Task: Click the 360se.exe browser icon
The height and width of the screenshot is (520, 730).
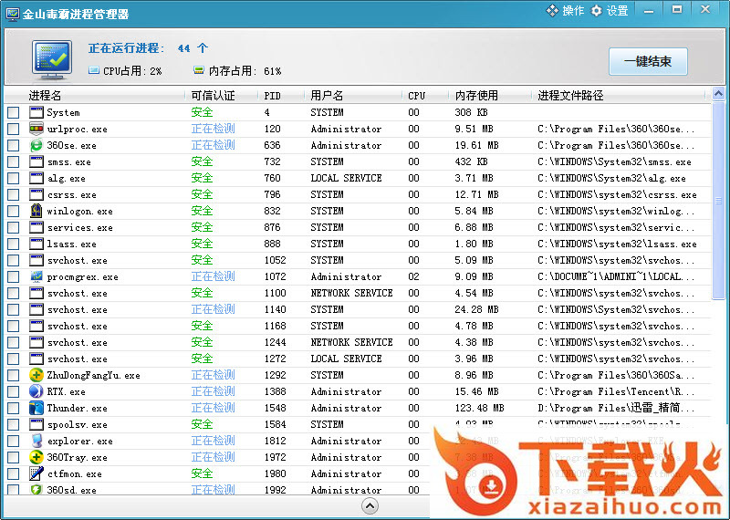Action: point(36,145)
